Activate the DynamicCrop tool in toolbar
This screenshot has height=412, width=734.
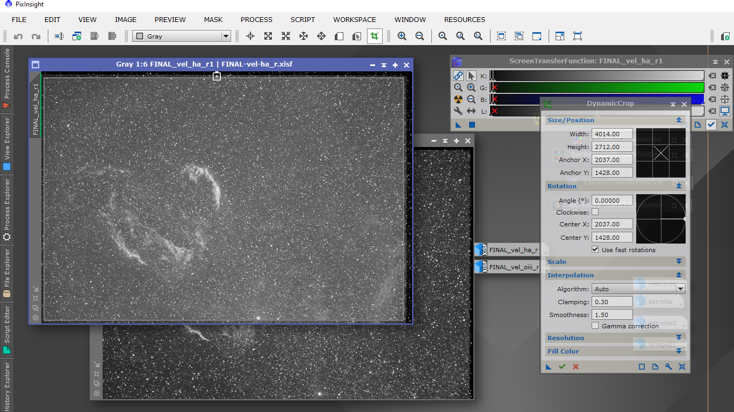[375, 36]
